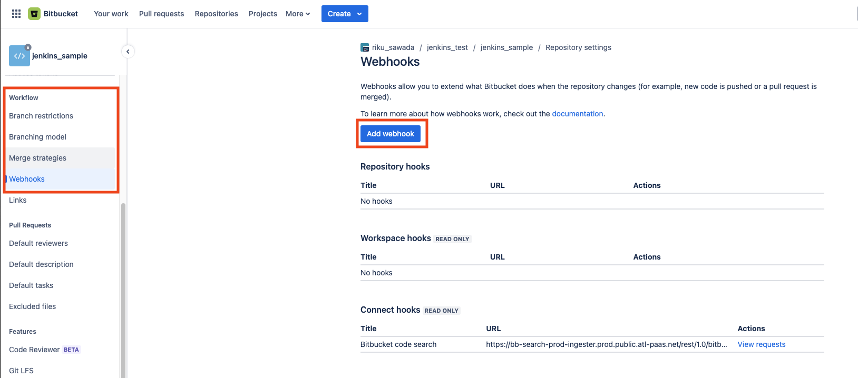The width and height of the screenshot is (858, 378).
Task: Click the bb-search-prod-ingester hook URL
Action: (x=607, y=344)
